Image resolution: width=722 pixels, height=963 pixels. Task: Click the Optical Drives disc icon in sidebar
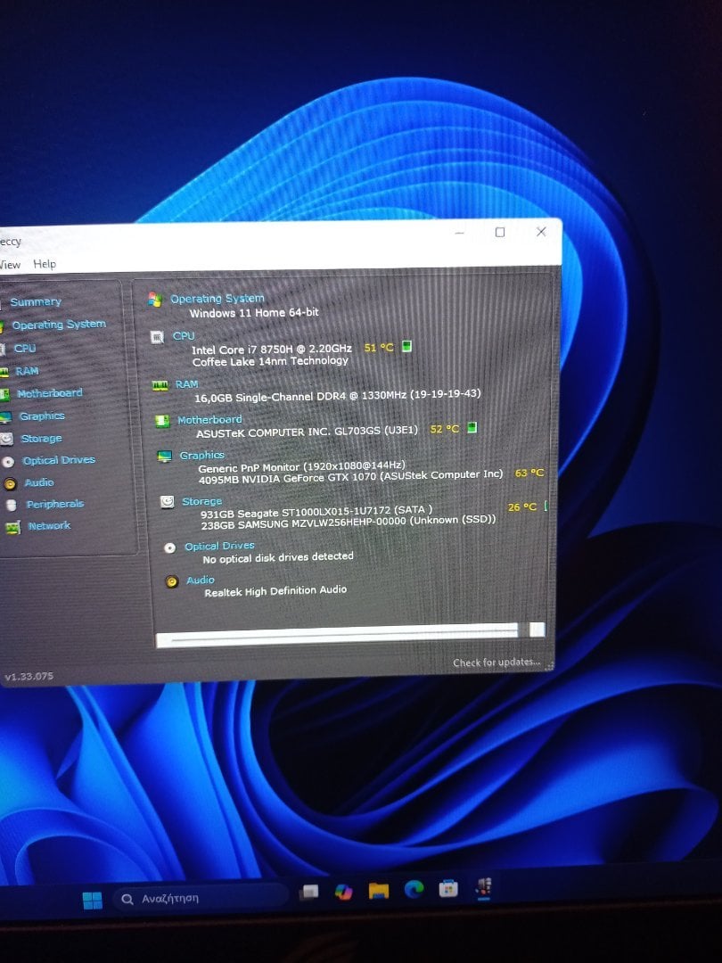click(x=8, y=461)
